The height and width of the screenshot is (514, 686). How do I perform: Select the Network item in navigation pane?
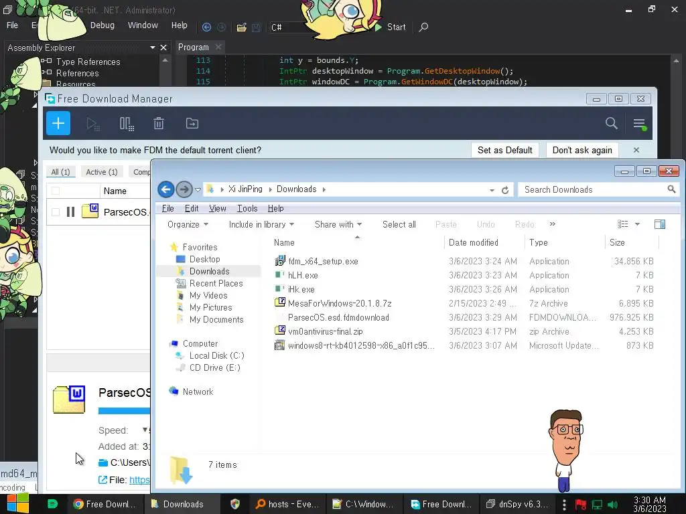point(198,392)
